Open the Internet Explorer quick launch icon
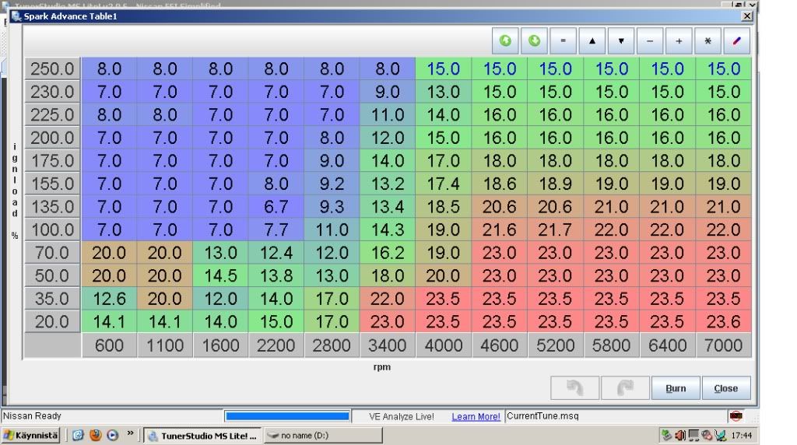 pos(78,436)
